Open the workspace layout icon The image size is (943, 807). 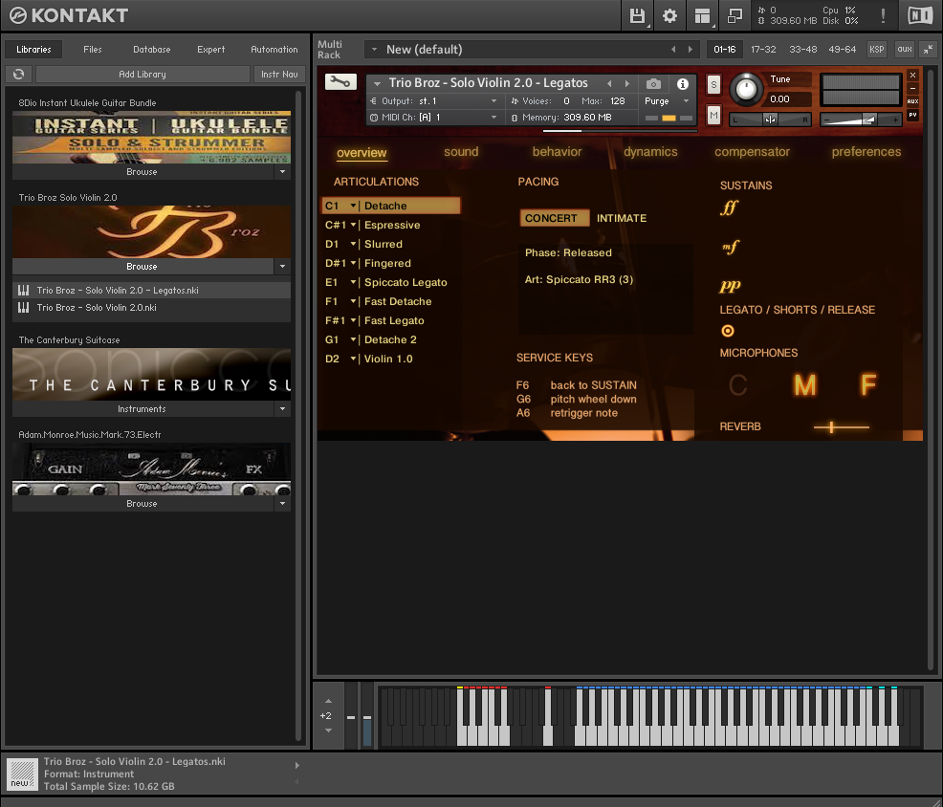[702, 15]
